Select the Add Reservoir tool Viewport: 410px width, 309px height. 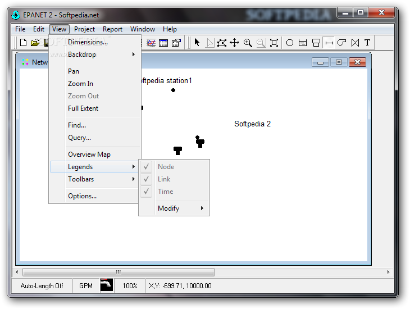click(303, 43)
